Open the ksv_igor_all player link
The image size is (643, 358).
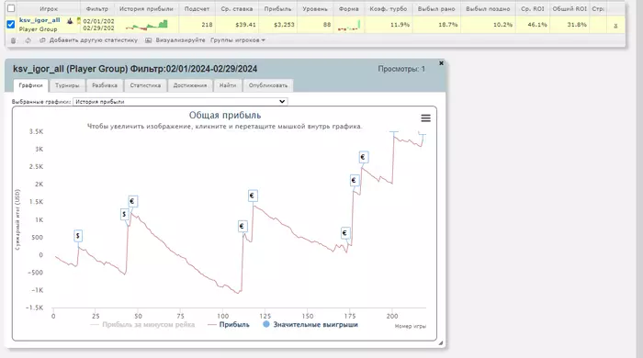tap(39, 20)
